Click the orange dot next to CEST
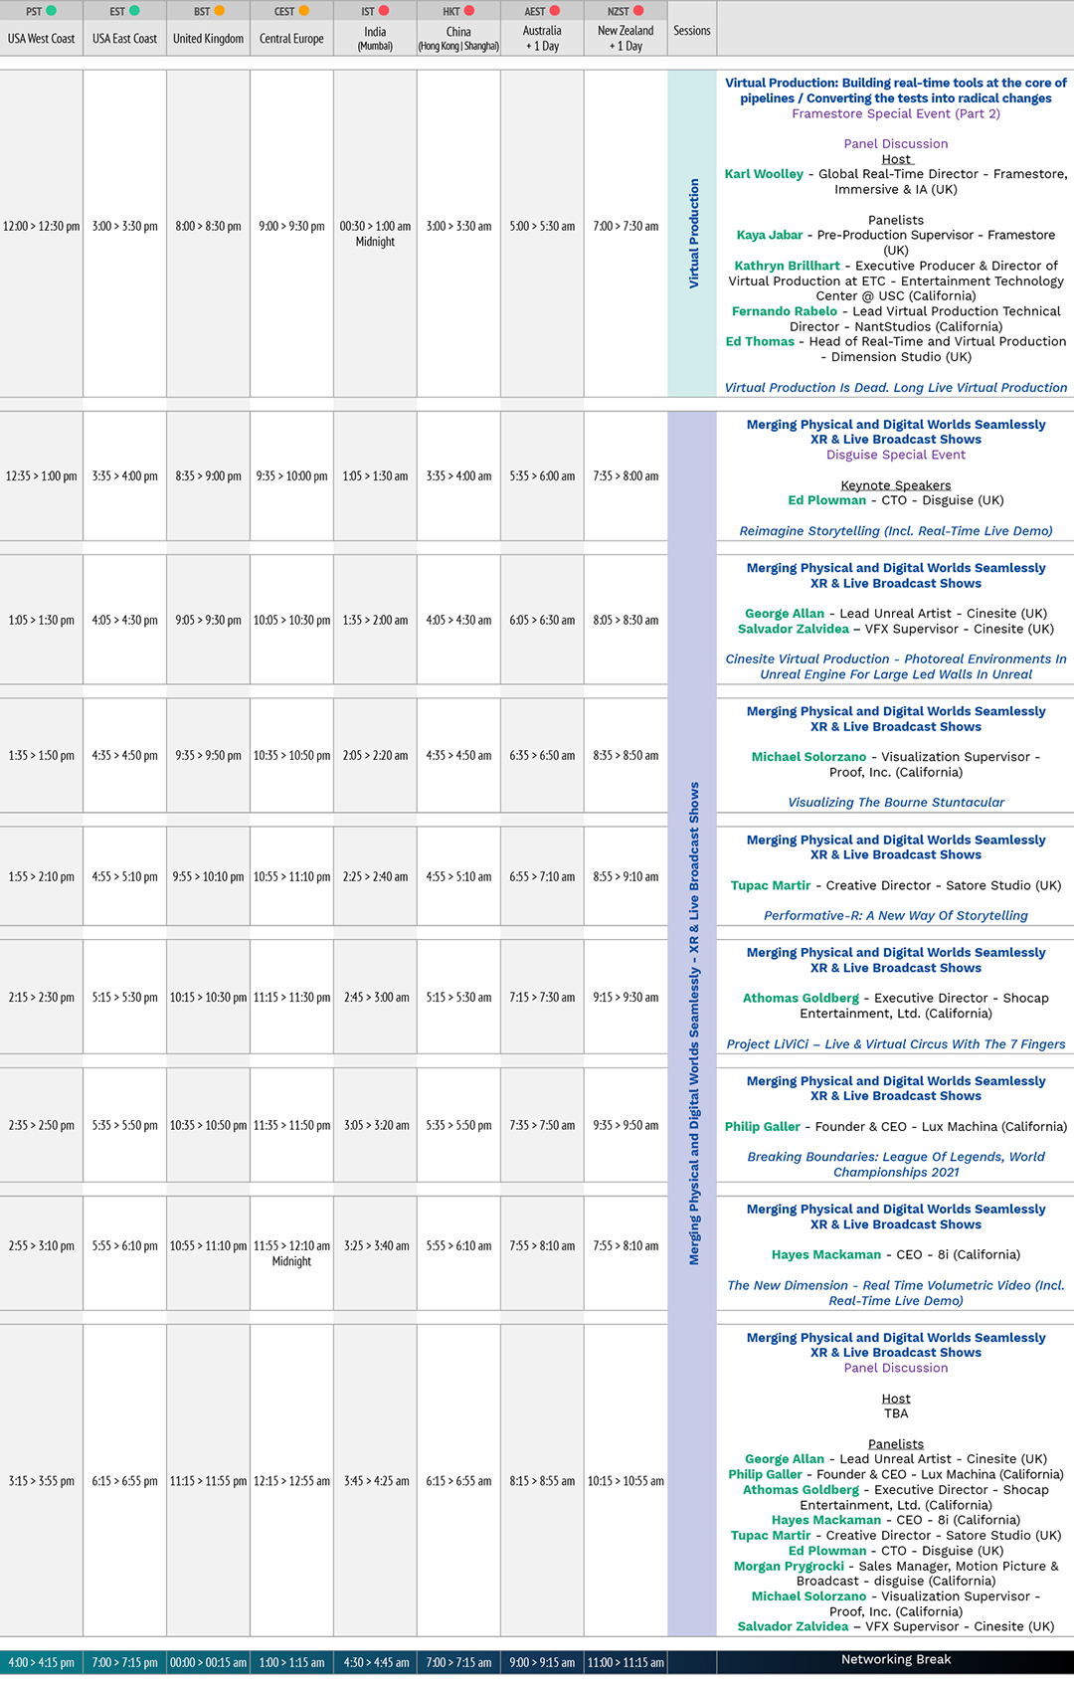The height and width of the screenshot is (1687, 1074). (x=303, y=11)
